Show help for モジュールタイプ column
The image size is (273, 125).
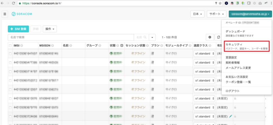[x=190, y=46]
